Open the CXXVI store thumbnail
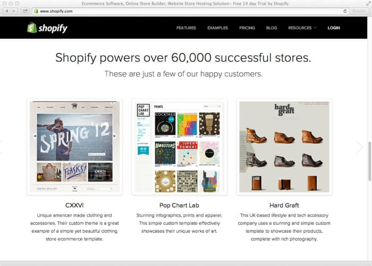 pos(75,147)
